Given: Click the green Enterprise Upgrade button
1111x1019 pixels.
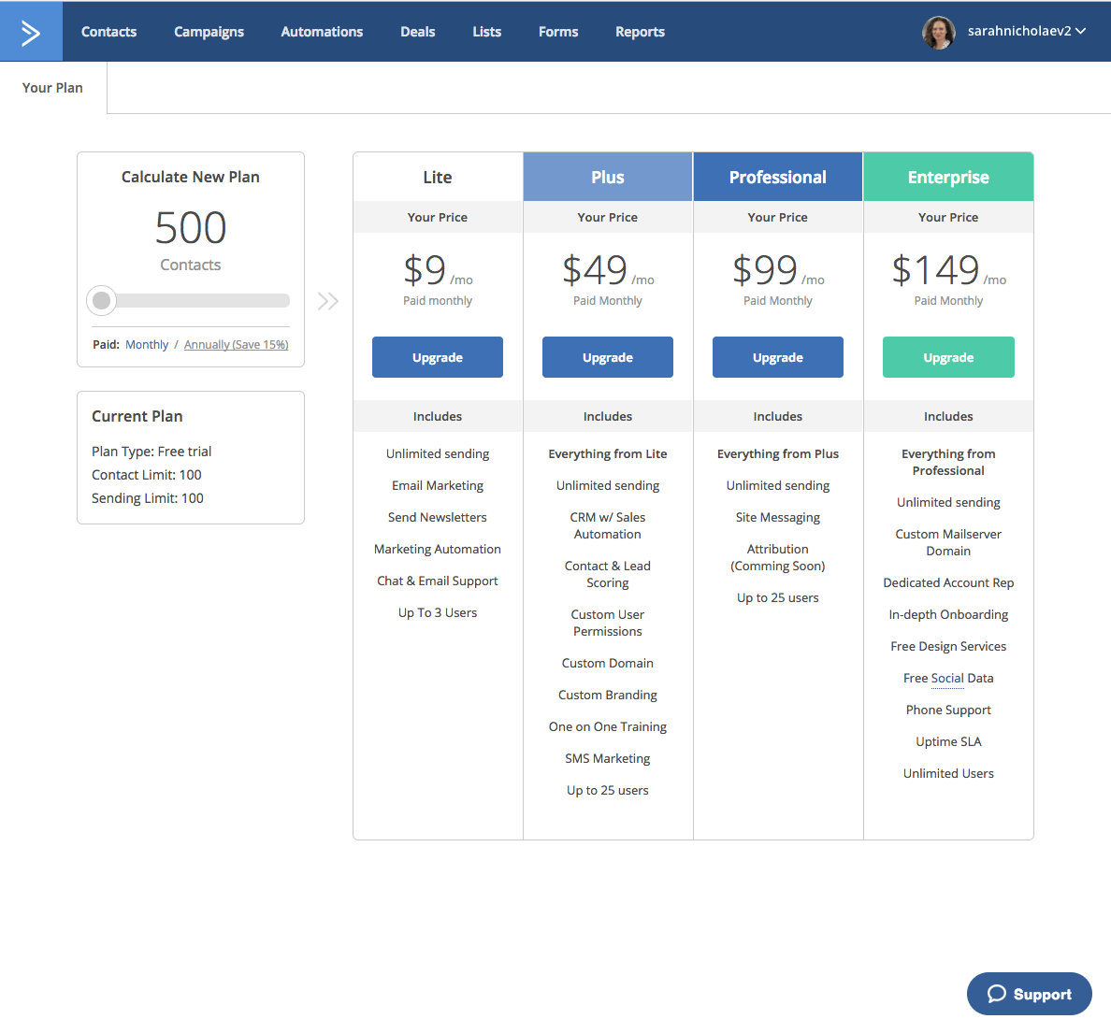Looking at the screenshot, I should [948, 357].
